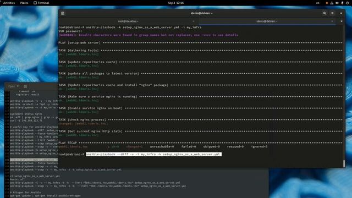
Task: Click 'Mitogen for Ansible' comment in editor
Action: coord(26,193)
